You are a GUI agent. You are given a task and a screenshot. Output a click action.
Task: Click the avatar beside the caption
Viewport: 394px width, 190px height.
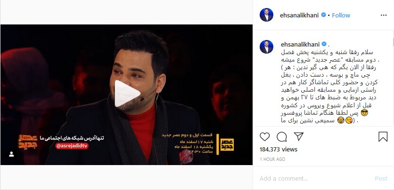[x=266, y=47]
